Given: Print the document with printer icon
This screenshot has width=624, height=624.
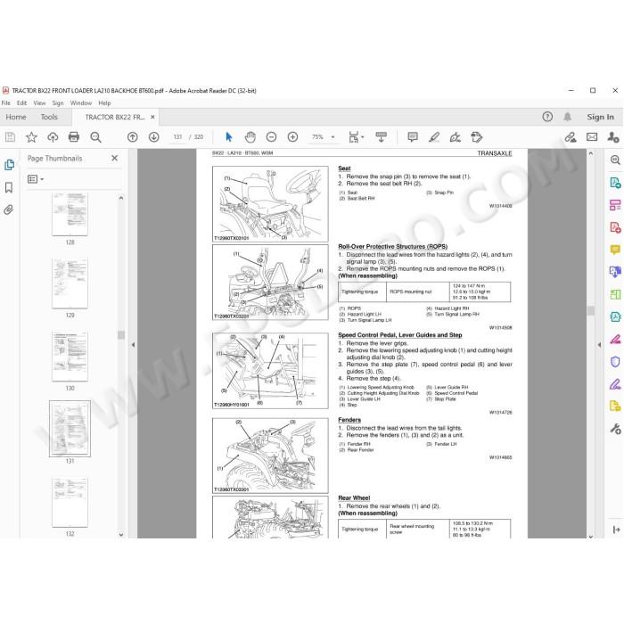Looking at the screenshot, I should coord(74,137).
